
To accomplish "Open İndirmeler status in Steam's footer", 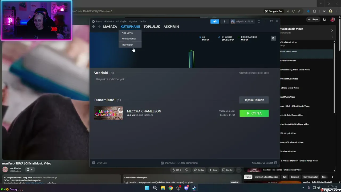I will (179, 163).
